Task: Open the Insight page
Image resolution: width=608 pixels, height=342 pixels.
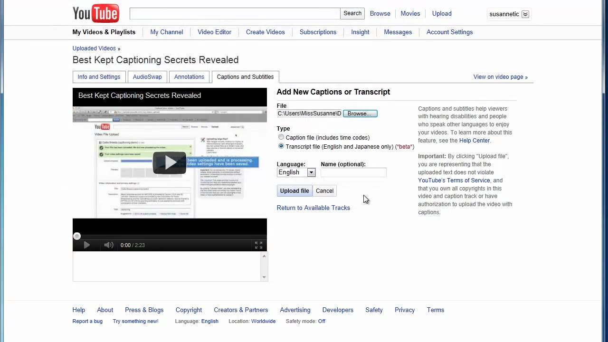Action: coord(360,32)
